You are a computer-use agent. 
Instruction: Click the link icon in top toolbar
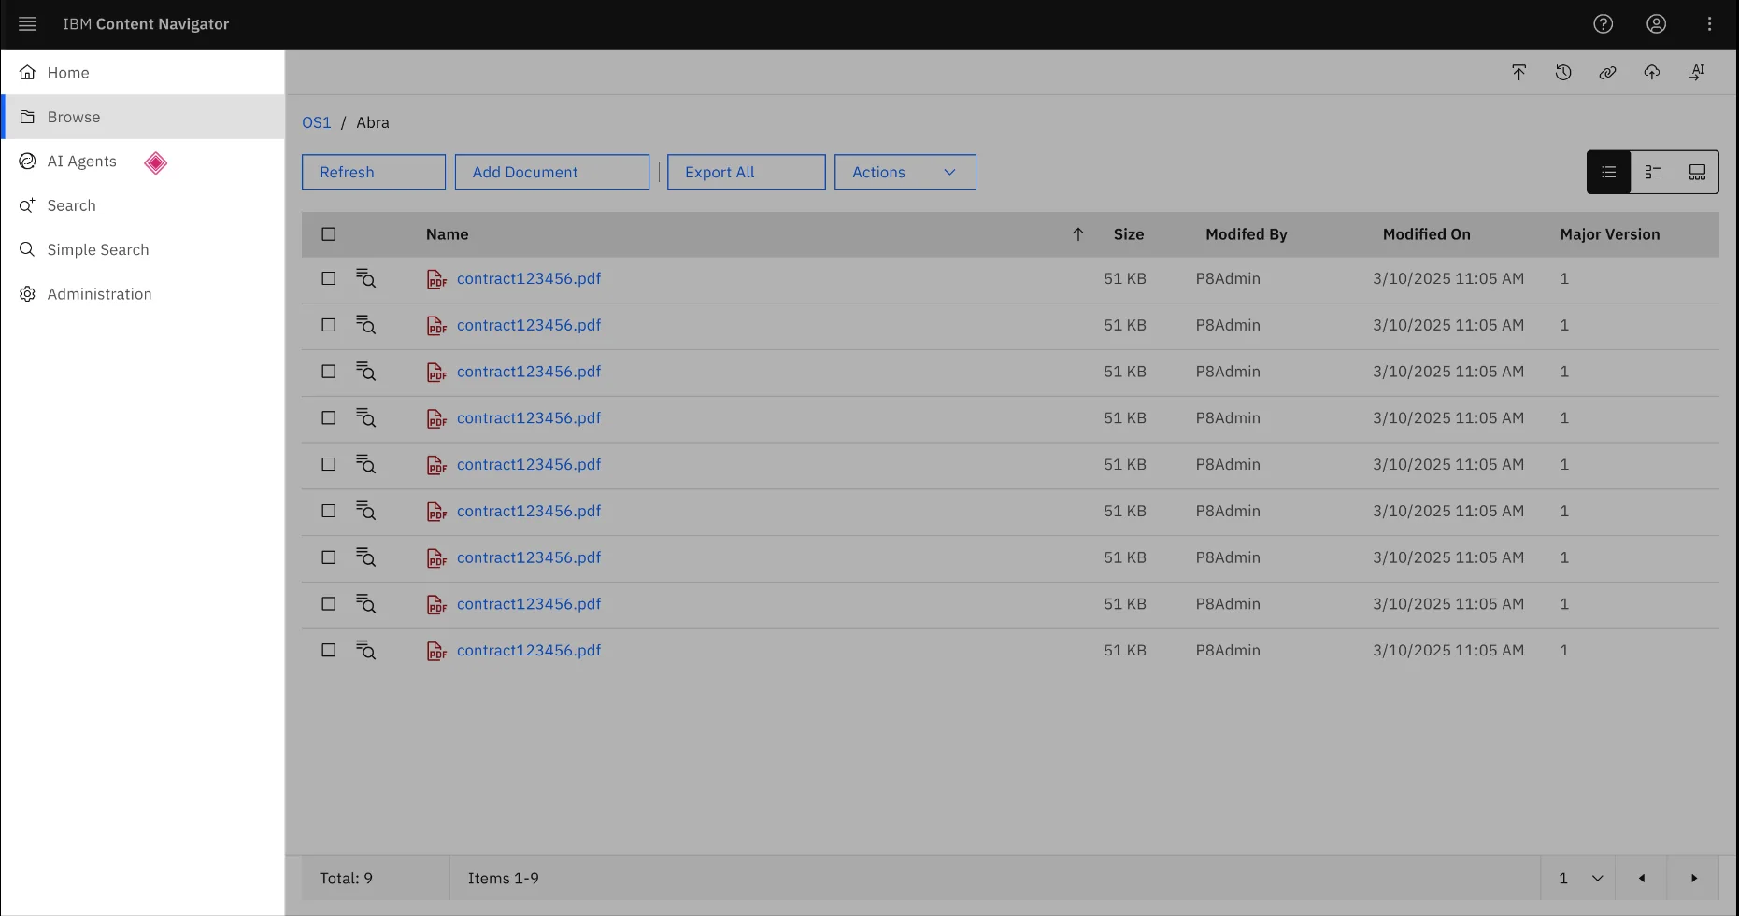pyautogui.click(x=1607, y=72)
